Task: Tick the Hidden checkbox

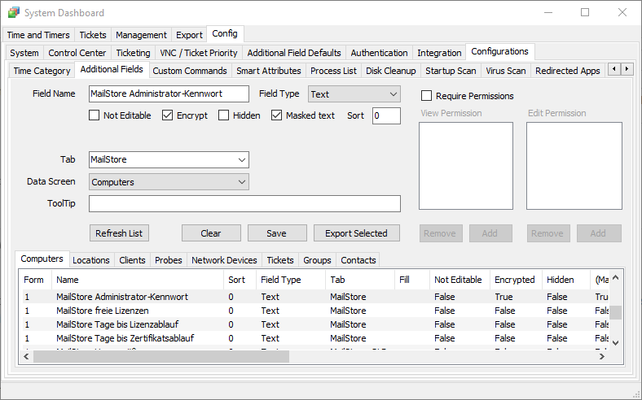Action: pyautogui.click(x=224, y=115)
